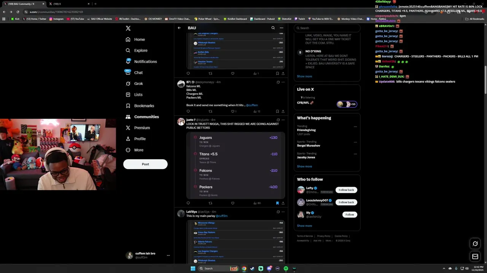
Task: Bookmark the top Chargers parlay post
Action: click(x=277, y=73)
